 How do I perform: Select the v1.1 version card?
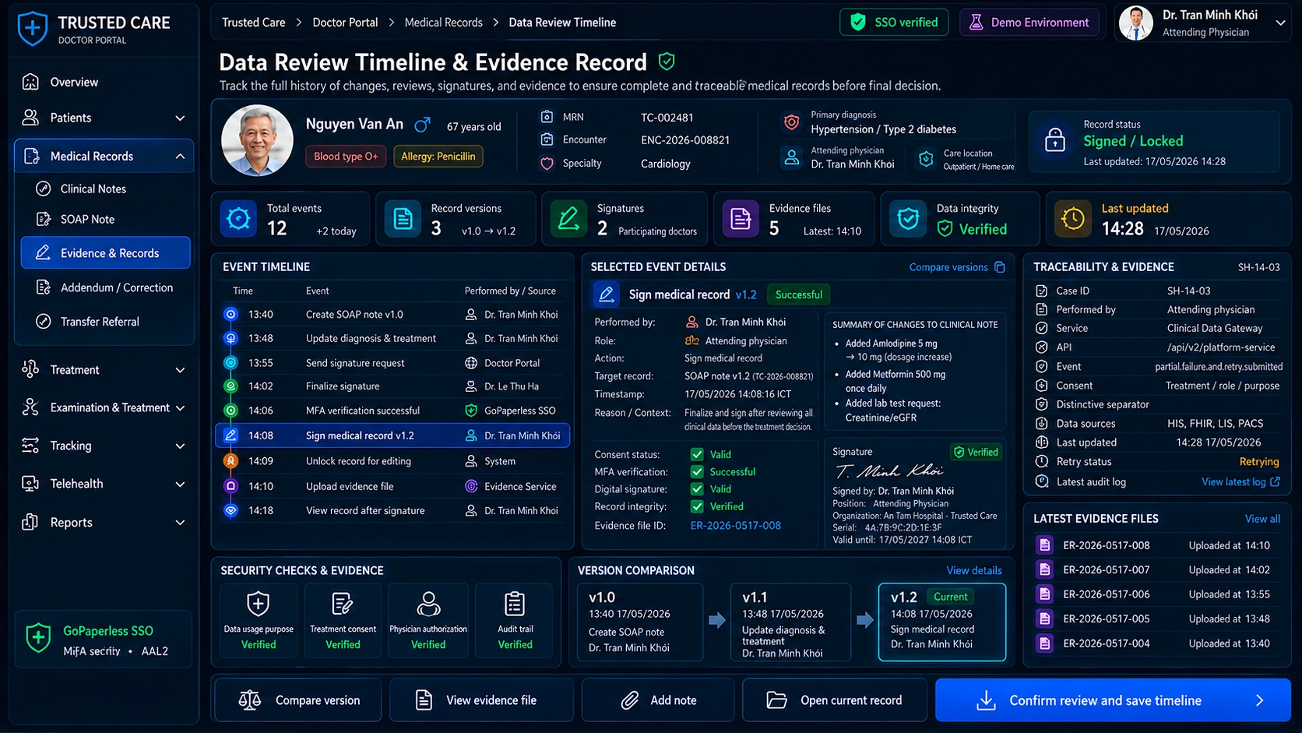point(790,622)
